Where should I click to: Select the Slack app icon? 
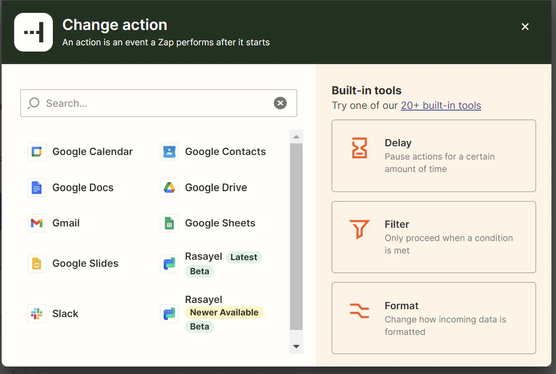(x=37, y=313)
